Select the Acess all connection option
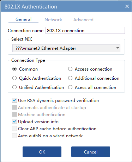 (x=70, y=87)
